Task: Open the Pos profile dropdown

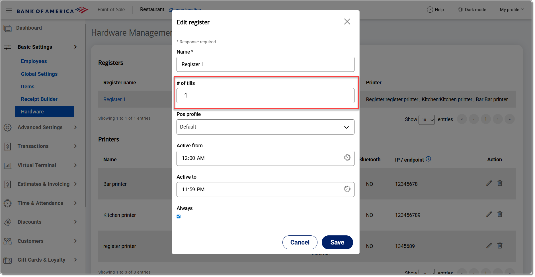Action: [x=265, y=127]
